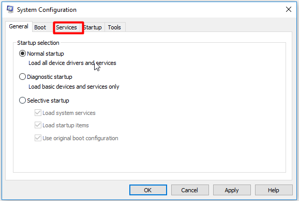
Task: Select the Startup tab
Action: coord(93,27)
